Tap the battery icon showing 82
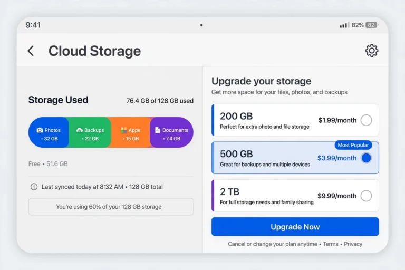The height and width of the screenshot is (270, 405). [x=372, y=25]
